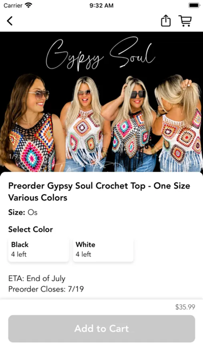Tap the $35.99 price label
Viewport: 203px width, 360px height.
[185, 307]
